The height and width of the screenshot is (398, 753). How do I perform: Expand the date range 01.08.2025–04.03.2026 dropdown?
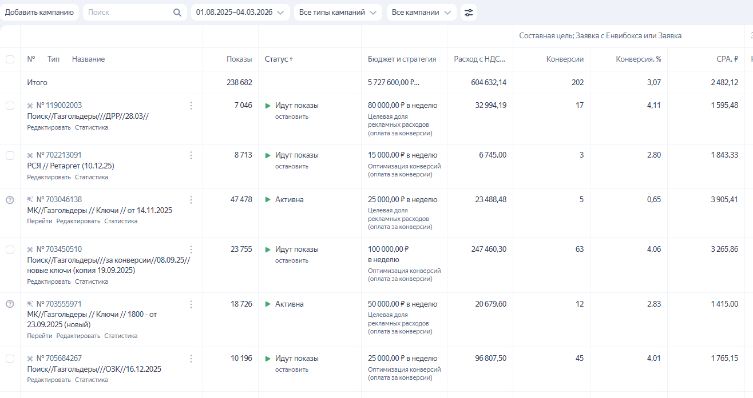pos(240,13)
